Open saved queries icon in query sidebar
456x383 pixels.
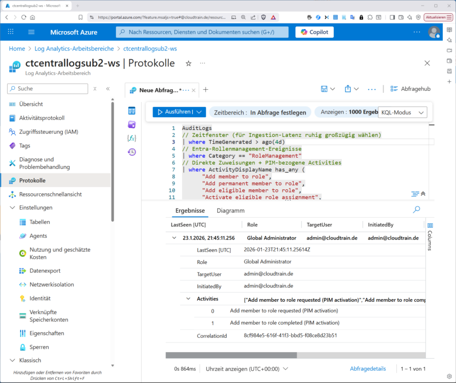[x=132, y=124]
